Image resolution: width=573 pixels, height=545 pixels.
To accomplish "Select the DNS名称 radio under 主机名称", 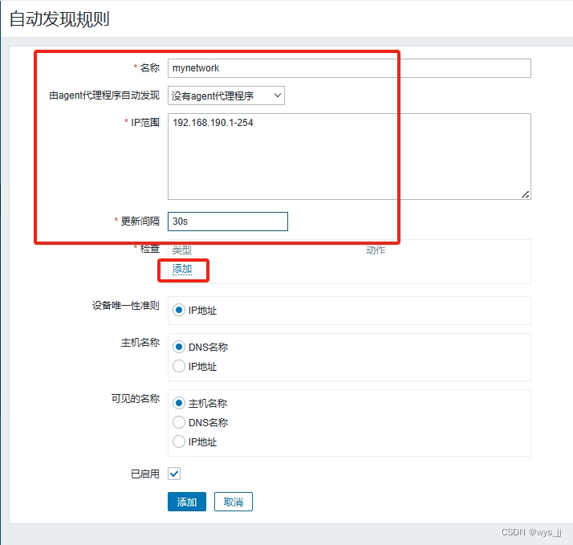I will (x=179, y=347).
